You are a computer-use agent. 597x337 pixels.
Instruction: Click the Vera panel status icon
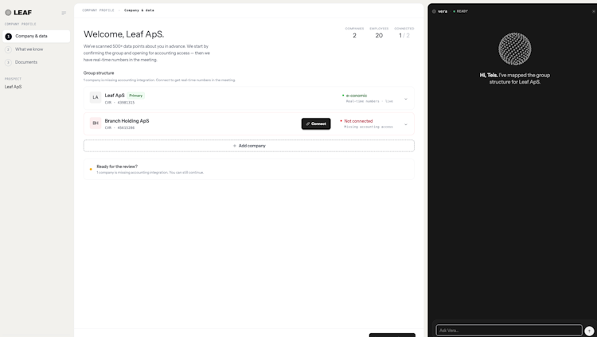434,11
